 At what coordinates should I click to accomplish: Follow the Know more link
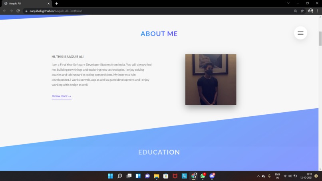point(62,96)
